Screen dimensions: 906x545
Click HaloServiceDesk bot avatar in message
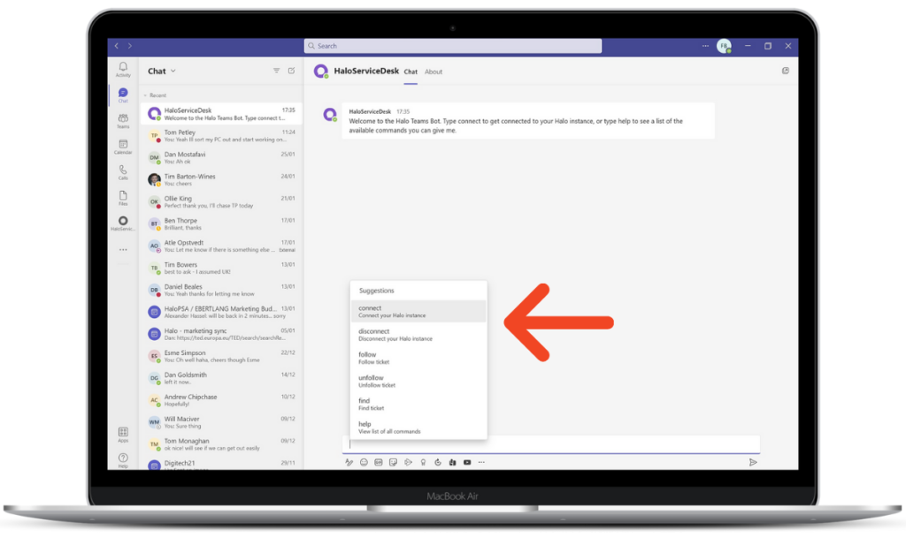[x=330, y=115]
